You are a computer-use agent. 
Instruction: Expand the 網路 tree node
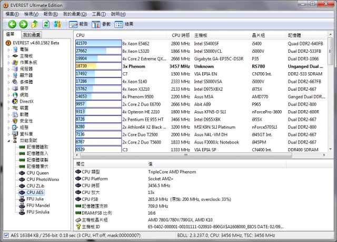[x=9, y=95]
